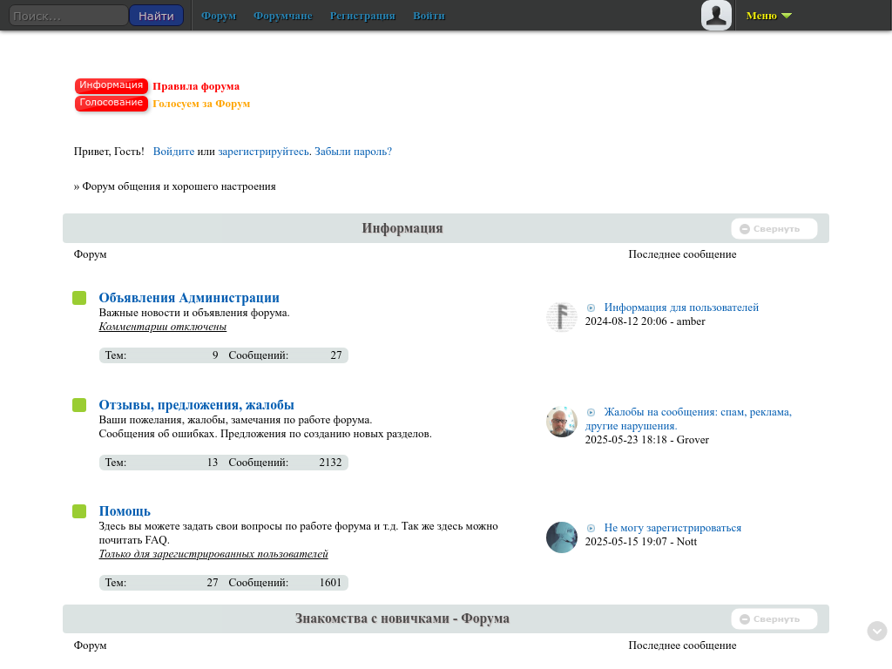892x669 pixels.
Task: Click amber's avatar in last message column
Action: 562,317
